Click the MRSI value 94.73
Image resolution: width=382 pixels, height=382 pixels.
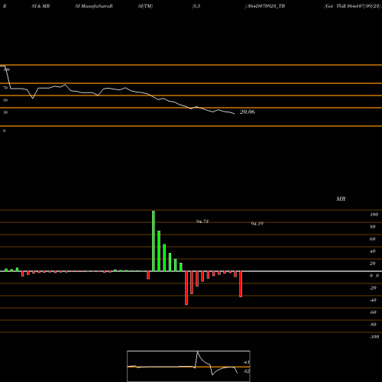pos(202,222)
